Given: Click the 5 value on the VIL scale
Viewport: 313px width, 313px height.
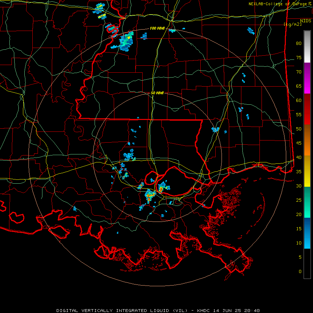Looking at the screenshot, I should (x=300, y=257).
